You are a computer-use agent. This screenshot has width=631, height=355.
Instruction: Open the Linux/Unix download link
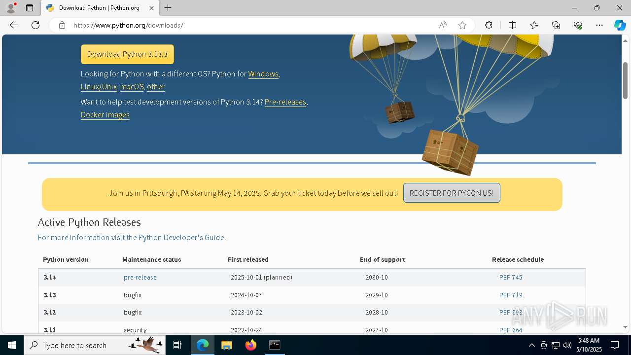click(99, 87)
